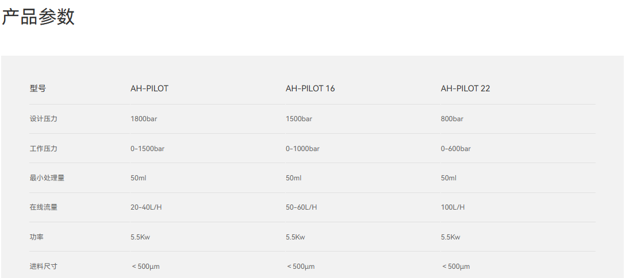This screenshot has width=641, height=278.
Task: Select the 20-40L/H flow rate value
Action: (146, 207)
